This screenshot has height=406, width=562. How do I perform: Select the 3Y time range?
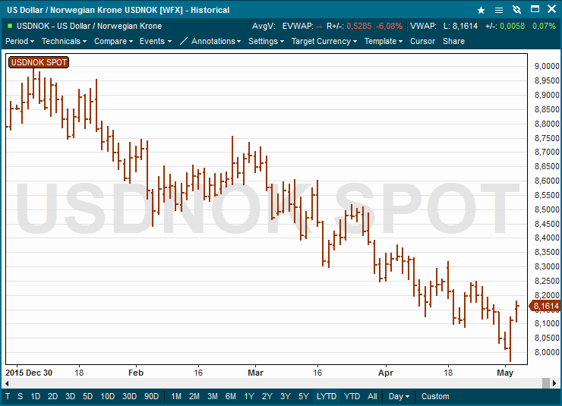pyautogui.click(x=286, y=396)
